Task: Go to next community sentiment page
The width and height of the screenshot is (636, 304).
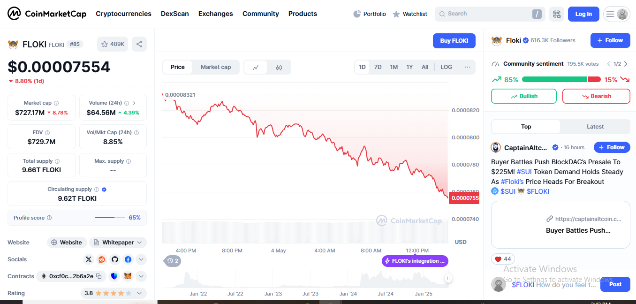Action: (x=626, y=64)
